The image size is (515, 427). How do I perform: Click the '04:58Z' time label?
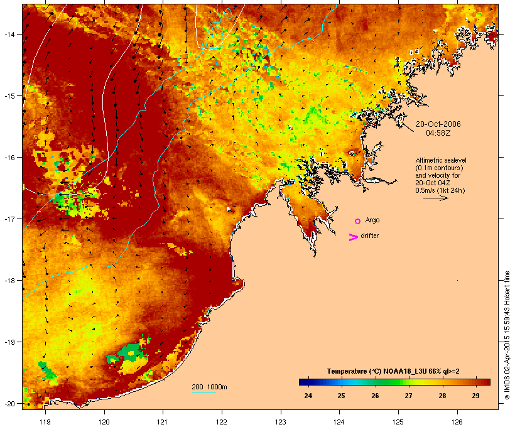[438, 133]
